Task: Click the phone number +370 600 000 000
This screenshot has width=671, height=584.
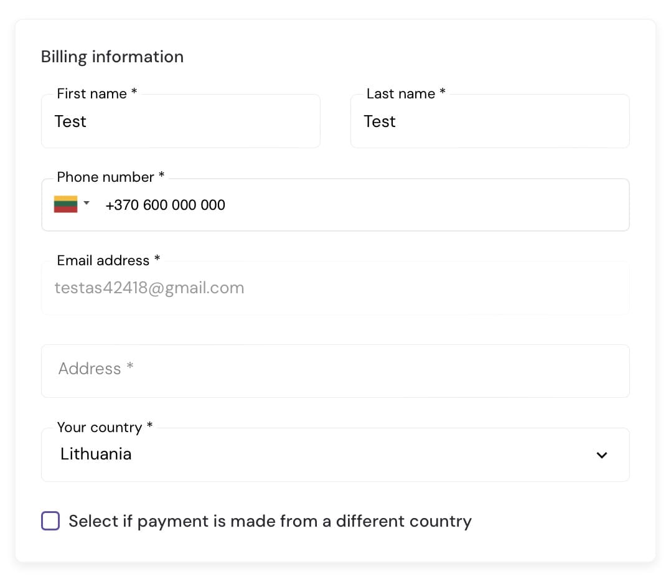Action: (x=165, y=205)
